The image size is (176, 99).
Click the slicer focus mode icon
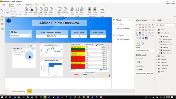coord(31,46)
